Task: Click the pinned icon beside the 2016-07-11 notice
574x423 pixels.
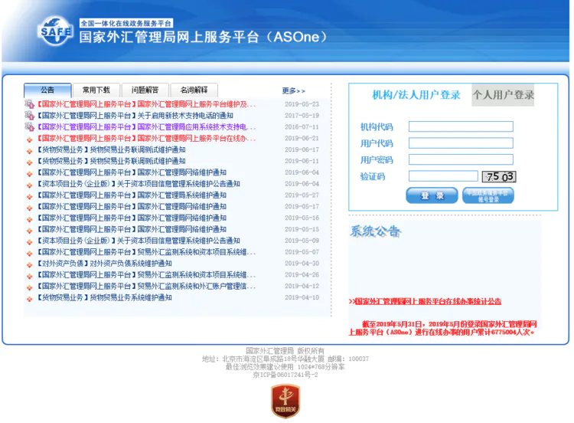Action: [x=29, y=127]
